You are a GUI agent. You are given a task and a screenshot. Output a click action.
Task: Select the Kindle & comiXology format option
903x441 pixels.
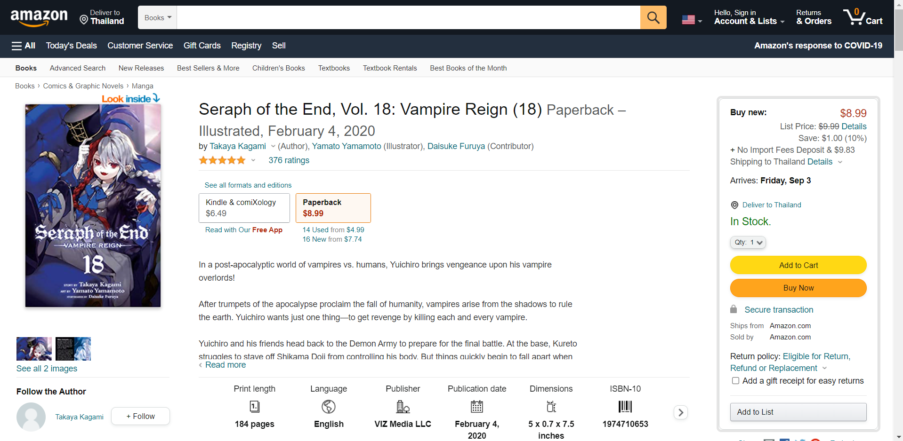click(x=244, y=208)
